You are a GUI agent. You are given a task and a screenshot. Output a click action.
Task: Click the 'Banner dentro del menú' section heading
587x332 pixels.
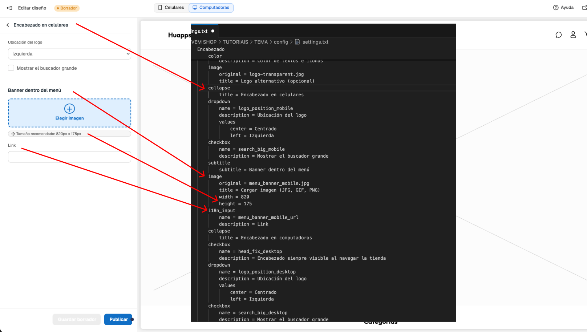[x=35, y=90]
